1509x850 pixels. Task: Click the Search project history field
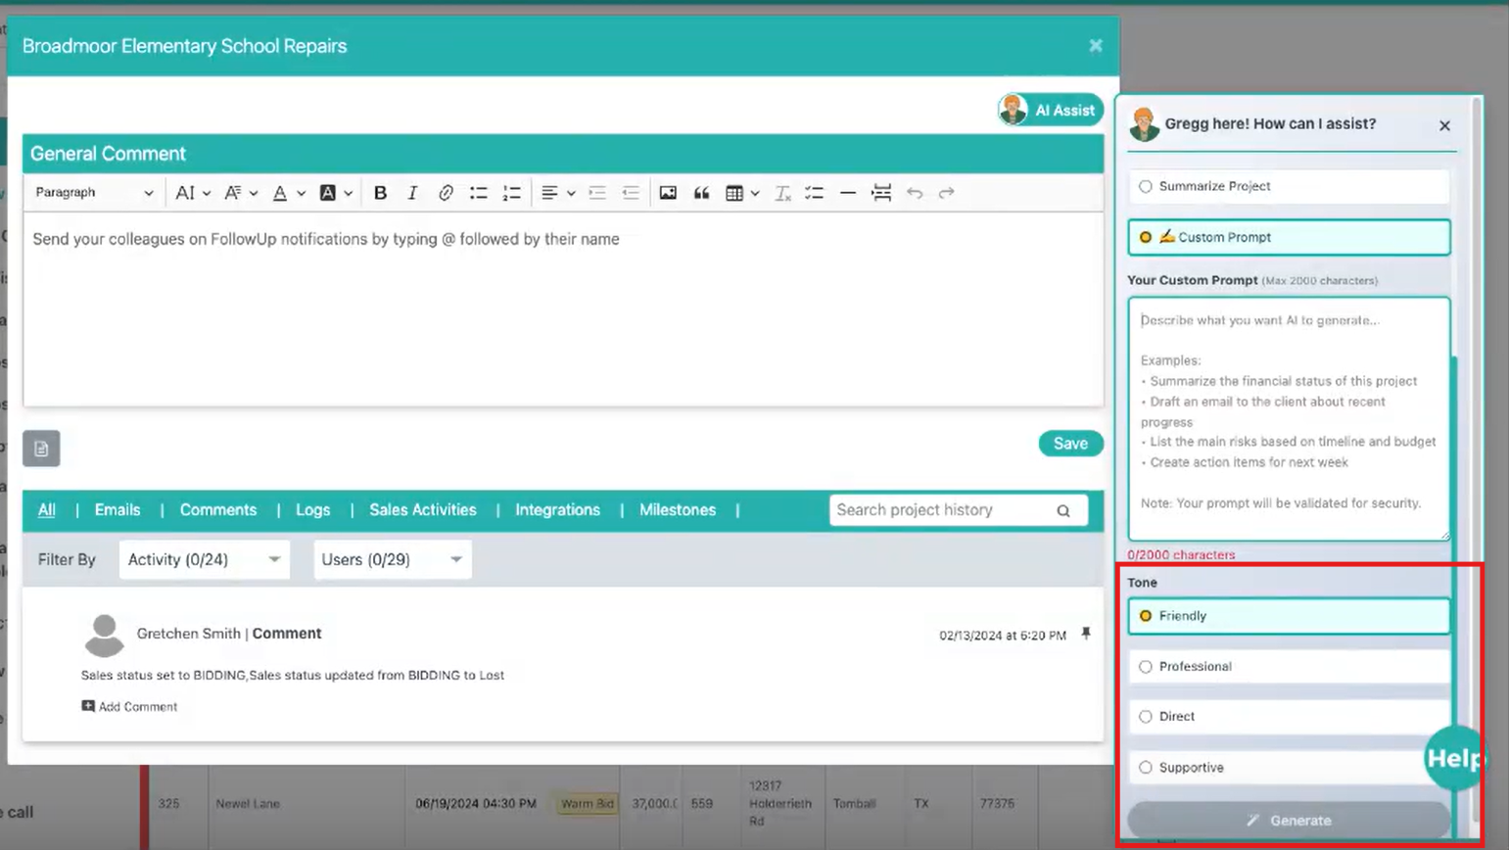942,510
